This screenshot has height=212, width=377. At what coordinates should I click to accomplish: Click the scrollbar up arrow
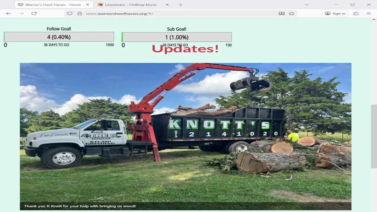click(x=374, y=20)
